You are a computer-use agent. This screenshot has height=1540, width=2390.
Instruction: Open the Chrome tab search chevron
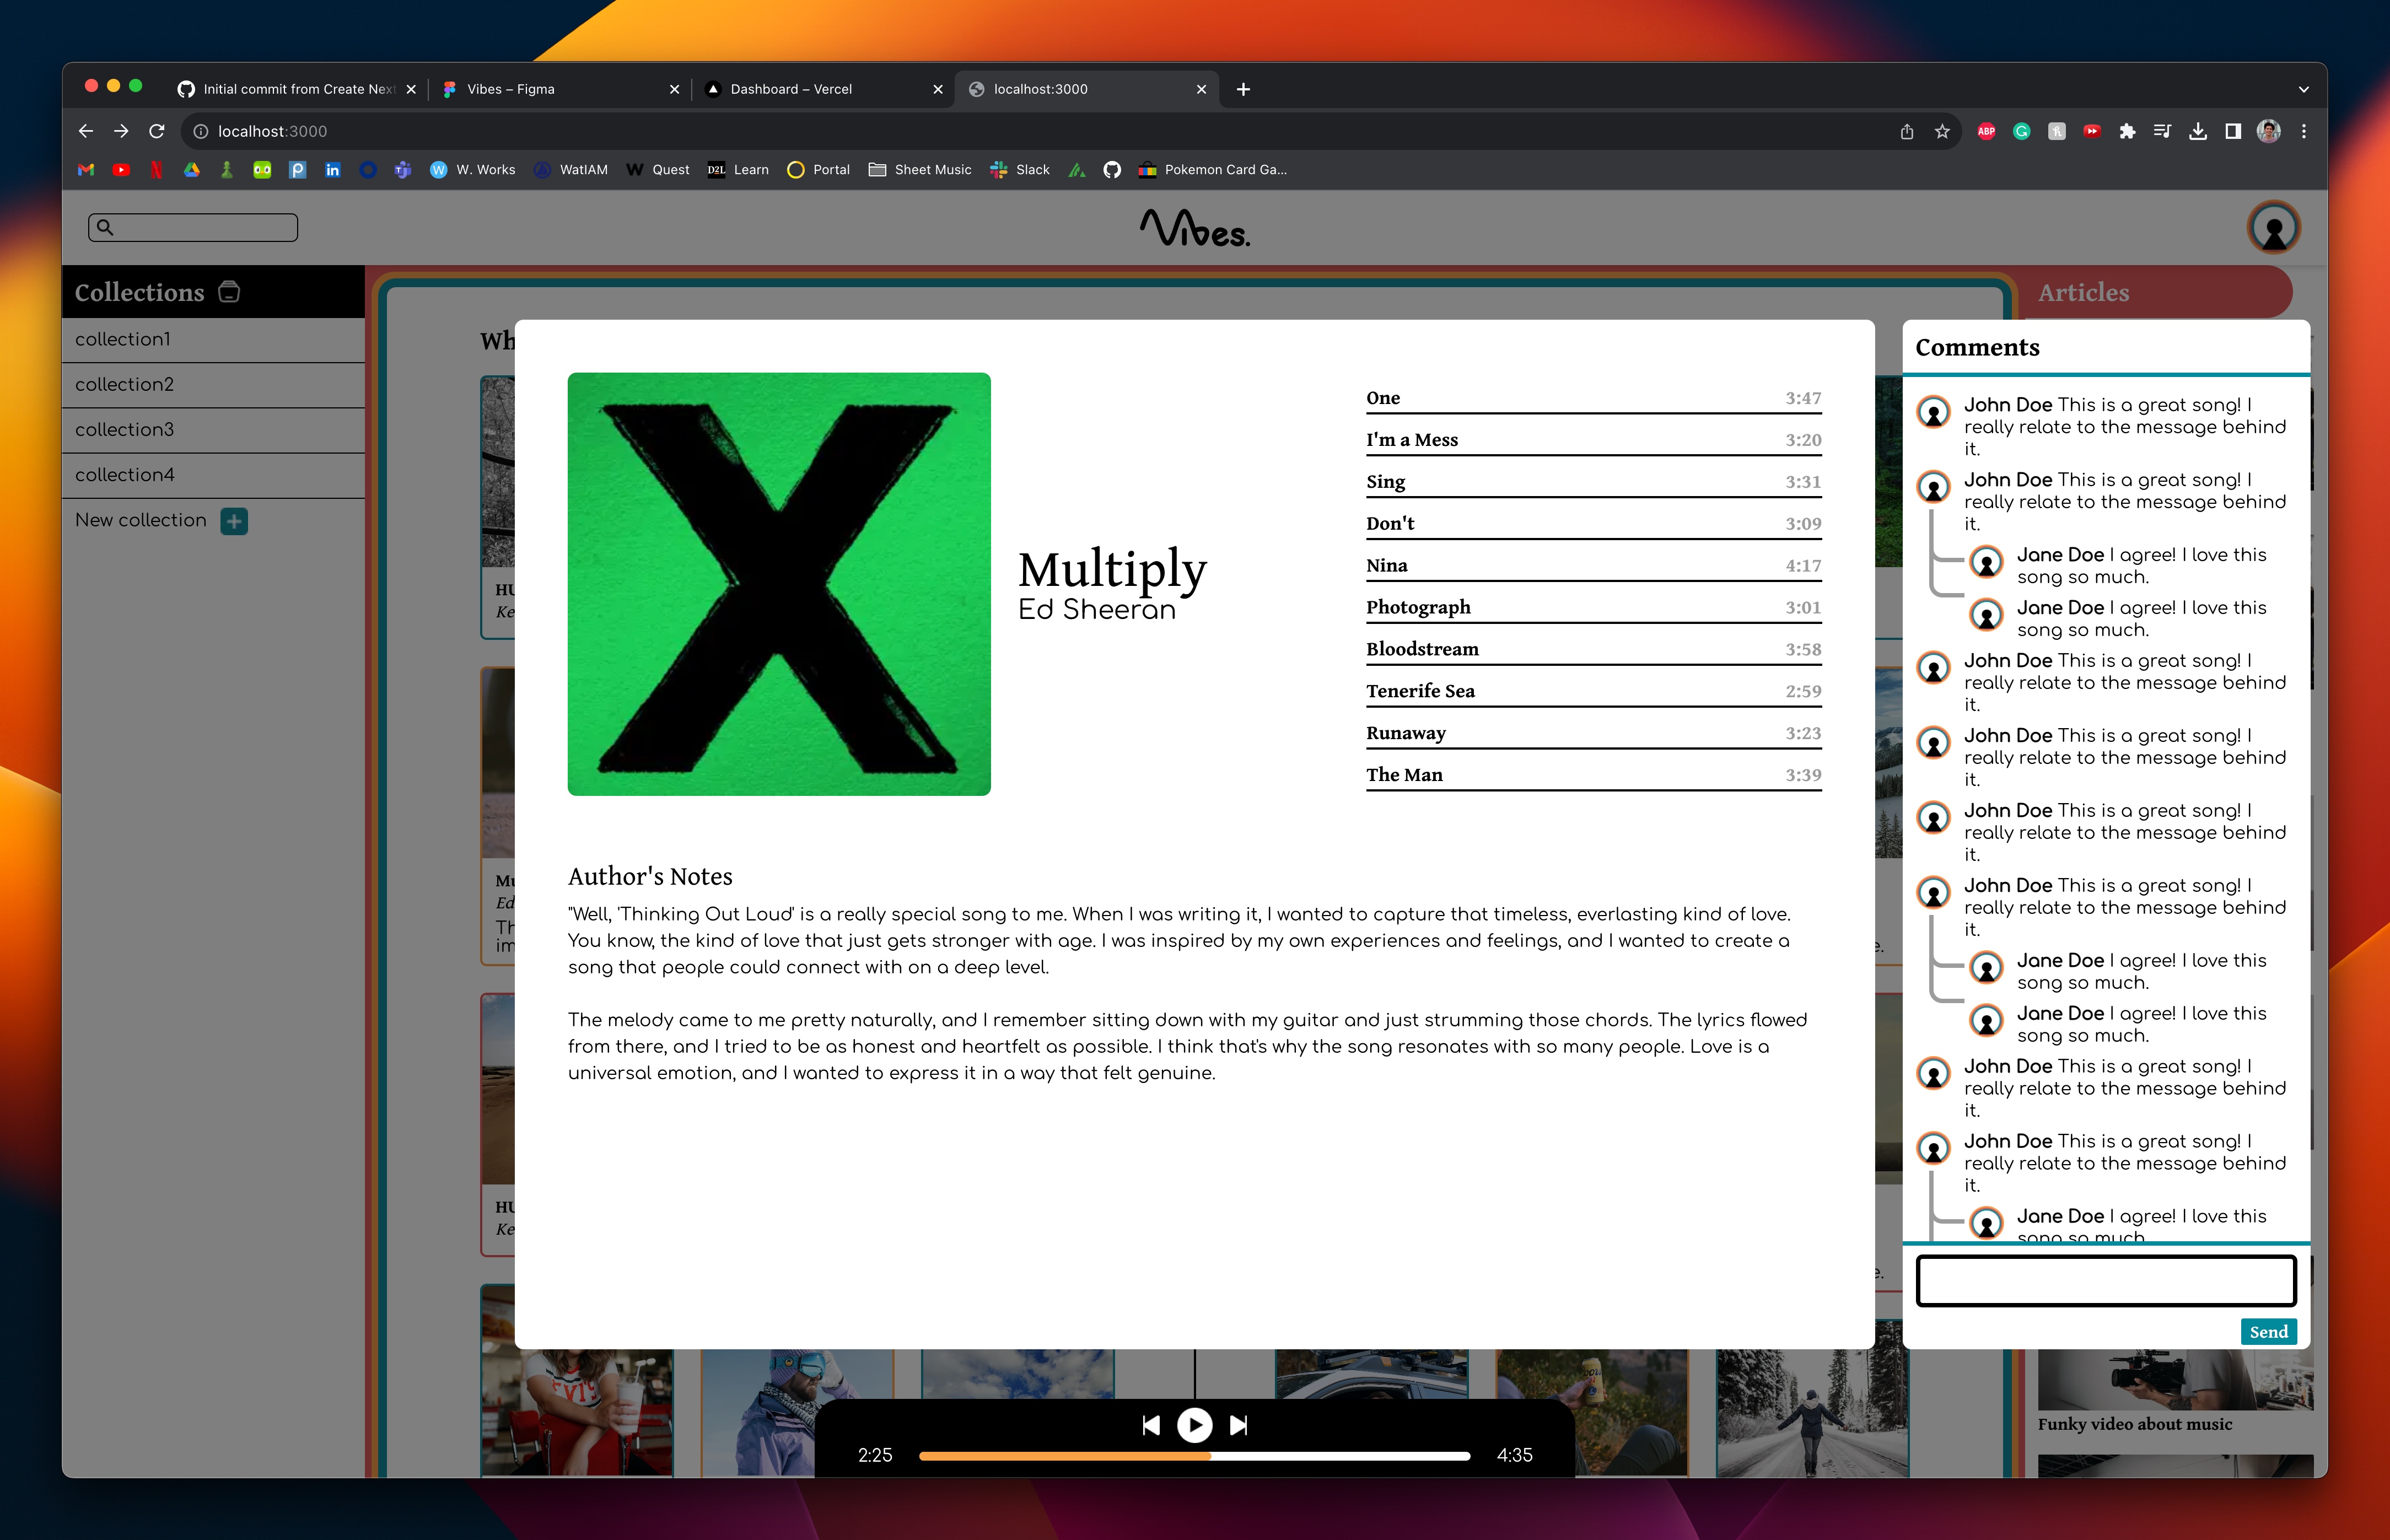pos(2304,89)
